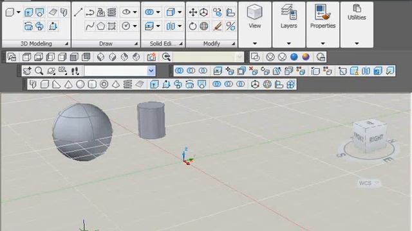
Task: Open the Circle dropdown arrow in the Draw panel
Action: point(135,26)
